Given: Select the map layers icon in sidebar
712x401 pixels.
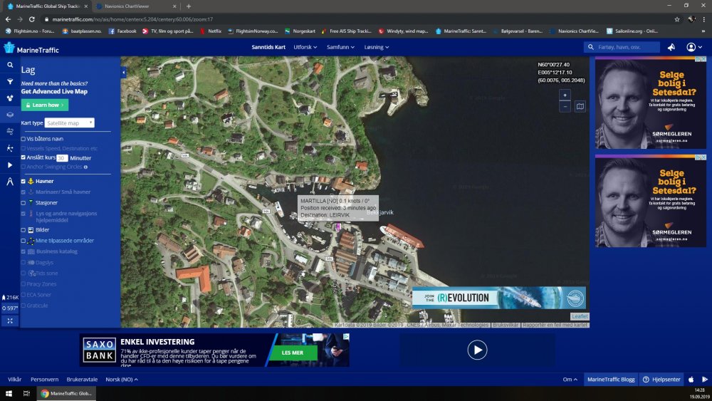Looking at the screenshot, I should point(9,115).
